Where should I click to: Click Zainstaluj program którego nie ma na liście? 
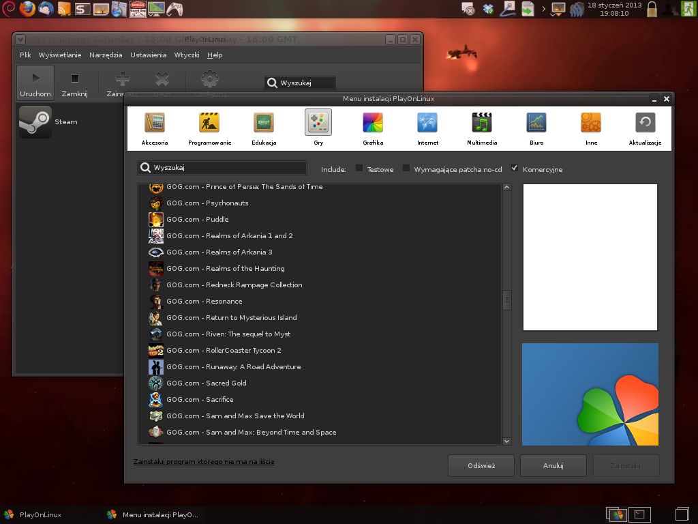point(204,462)
